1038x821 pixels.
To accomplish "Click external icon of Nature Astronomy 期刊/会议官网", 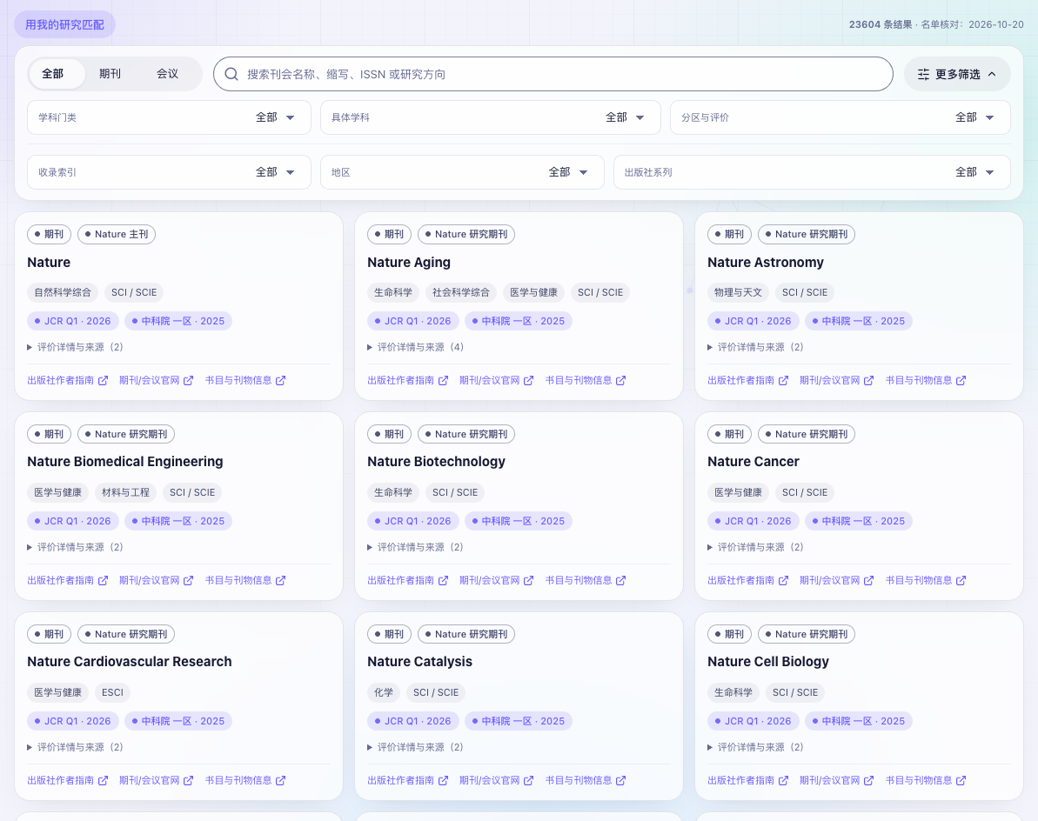I will 868,380.
